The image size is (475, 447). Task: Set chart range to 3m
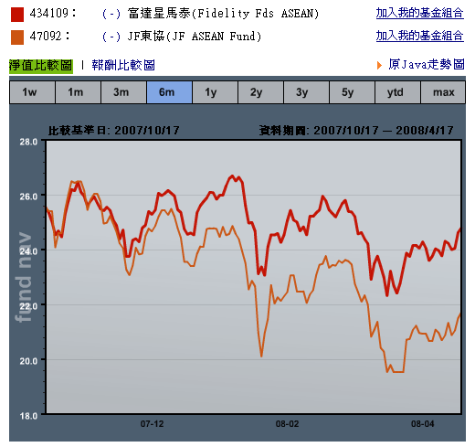point(123,92)
